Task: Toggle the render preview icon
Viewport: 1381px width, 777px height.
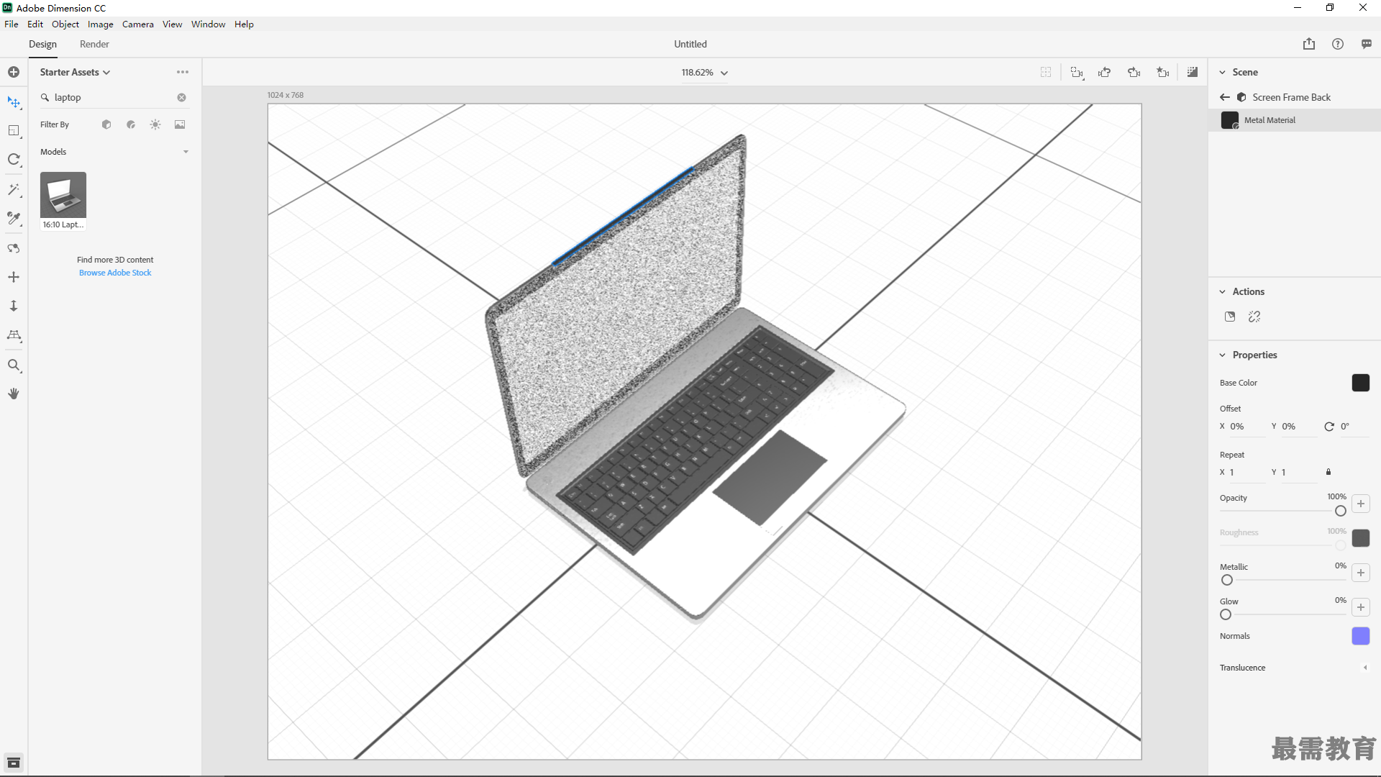Action: [x=1193, y=72]
